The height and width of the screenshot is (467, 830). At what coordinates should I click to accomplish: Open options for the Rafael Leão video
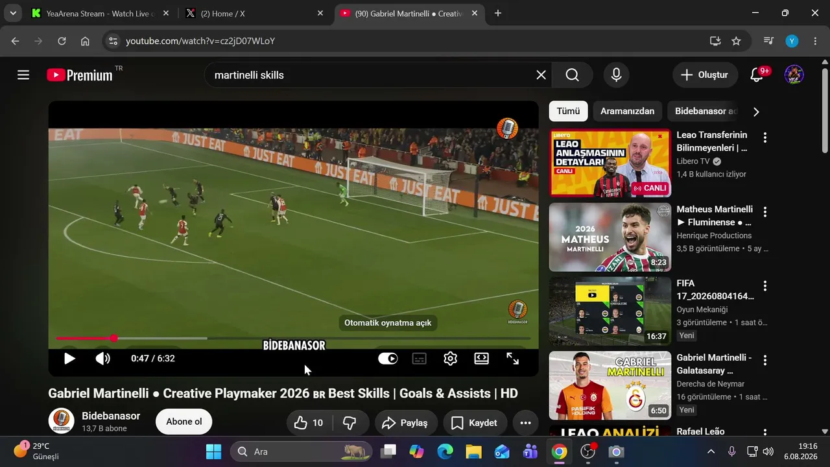point(765,432)
